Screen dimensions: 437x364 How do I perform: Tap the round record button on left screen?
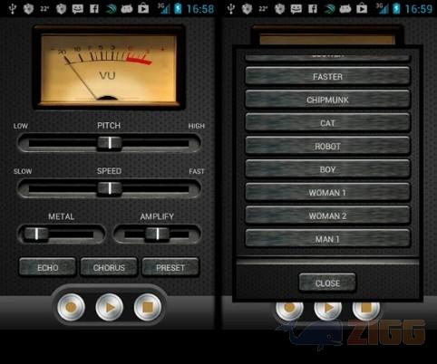pyautogui.click(x=72, y=307)
